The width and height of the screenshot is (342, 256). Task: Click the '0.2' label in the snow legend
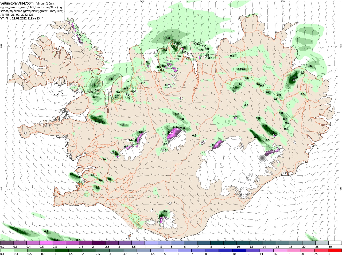coord(2,247)
